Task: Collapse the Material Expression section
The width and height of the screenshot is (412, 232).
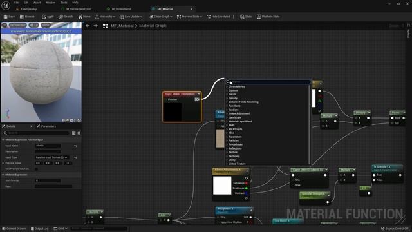Action: 3,175
